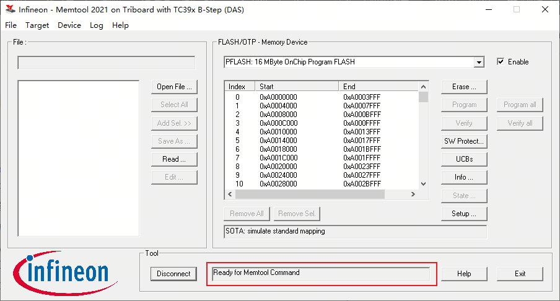
Task: Click the empty file sections list box
Action: [x=79, y=158]
